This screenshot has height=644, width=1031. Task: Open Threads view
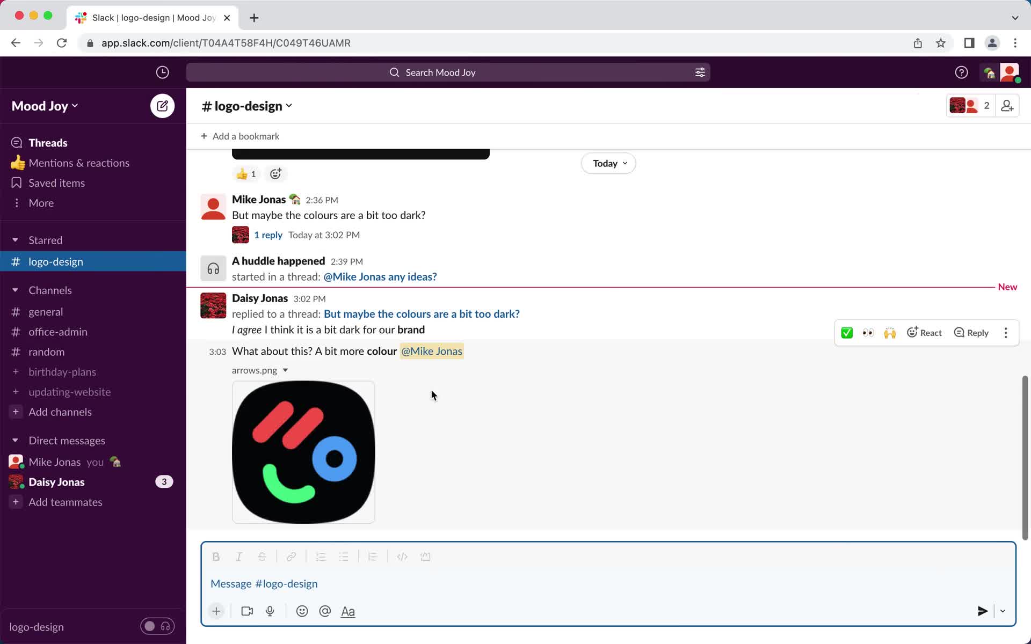click(93, 143)
